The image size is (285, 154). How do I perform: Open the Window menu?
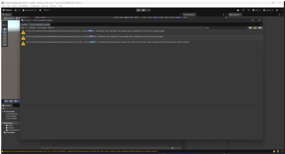tap(53, 6)
